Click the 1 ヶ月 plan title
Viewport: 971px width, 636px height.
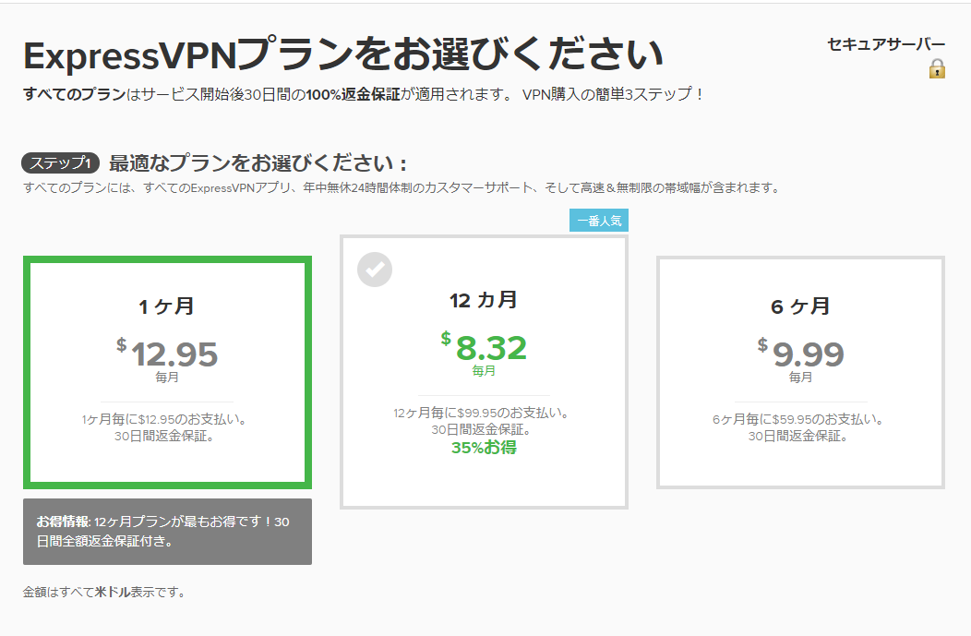click(x=166, y=306)
